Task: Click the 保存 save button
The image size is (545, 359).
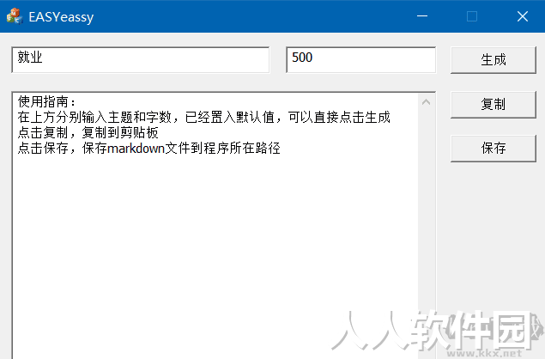Action: point(494,149)
